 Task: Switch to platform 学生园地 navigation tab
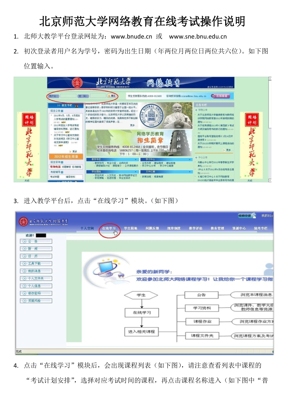(x=130, y=228)
